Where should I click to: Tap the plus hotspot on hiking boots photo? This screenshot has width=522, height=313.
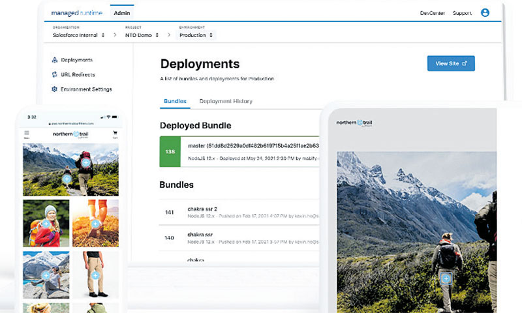[x=95, y=224]
